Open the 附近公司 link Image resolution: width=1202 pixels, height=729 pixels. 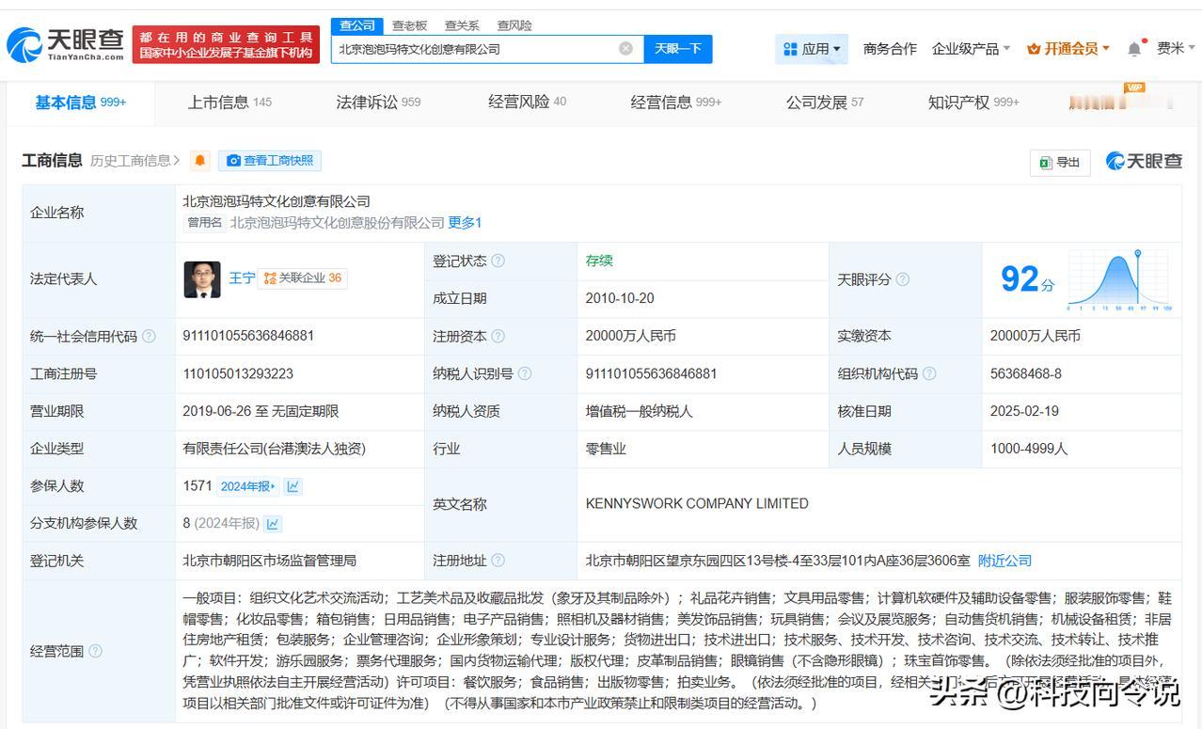pyautogui.click(x=1004, y=561)
